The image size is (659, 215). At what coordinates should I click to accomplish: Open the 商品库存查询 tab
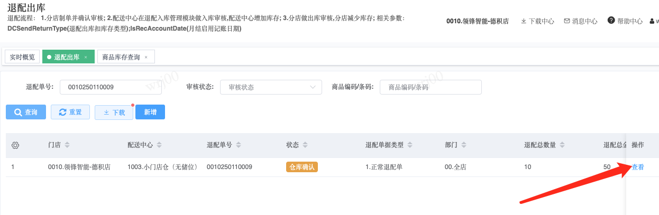[121, 57]
